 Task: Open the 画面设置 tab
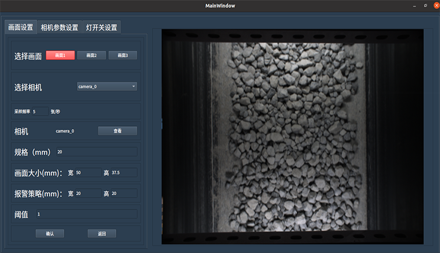(x=20, y=27)
